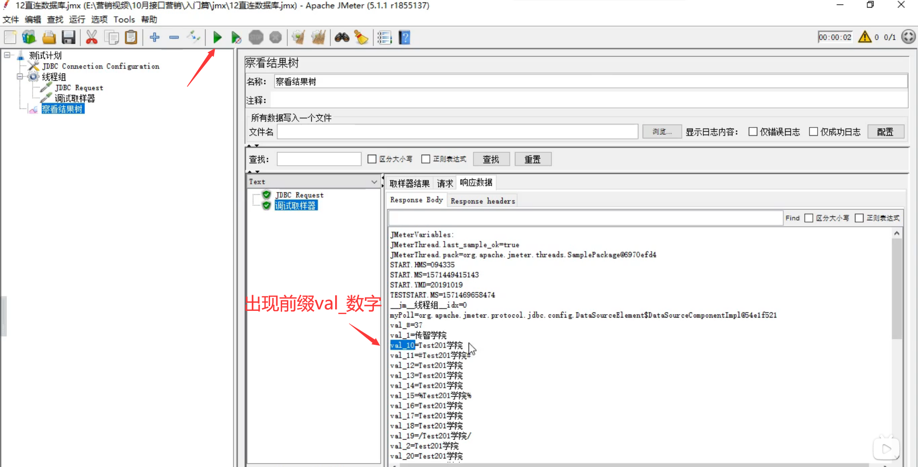The width and height of the screenshot is (918, 467).
Task: Collapse all with the minus icon
Action: click(x=174, y=37)
